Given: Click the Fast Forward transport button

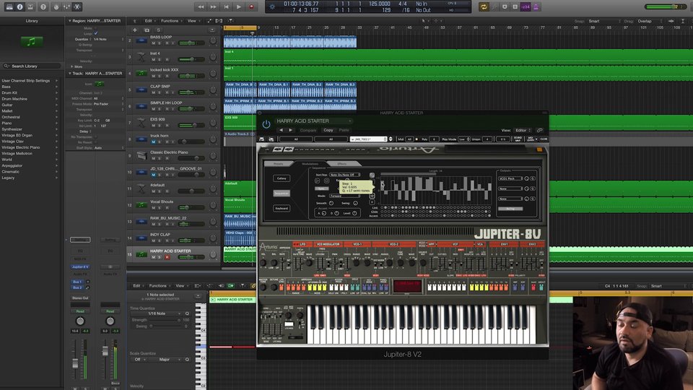Looking at the screenshot, I should tap(214, 6).
